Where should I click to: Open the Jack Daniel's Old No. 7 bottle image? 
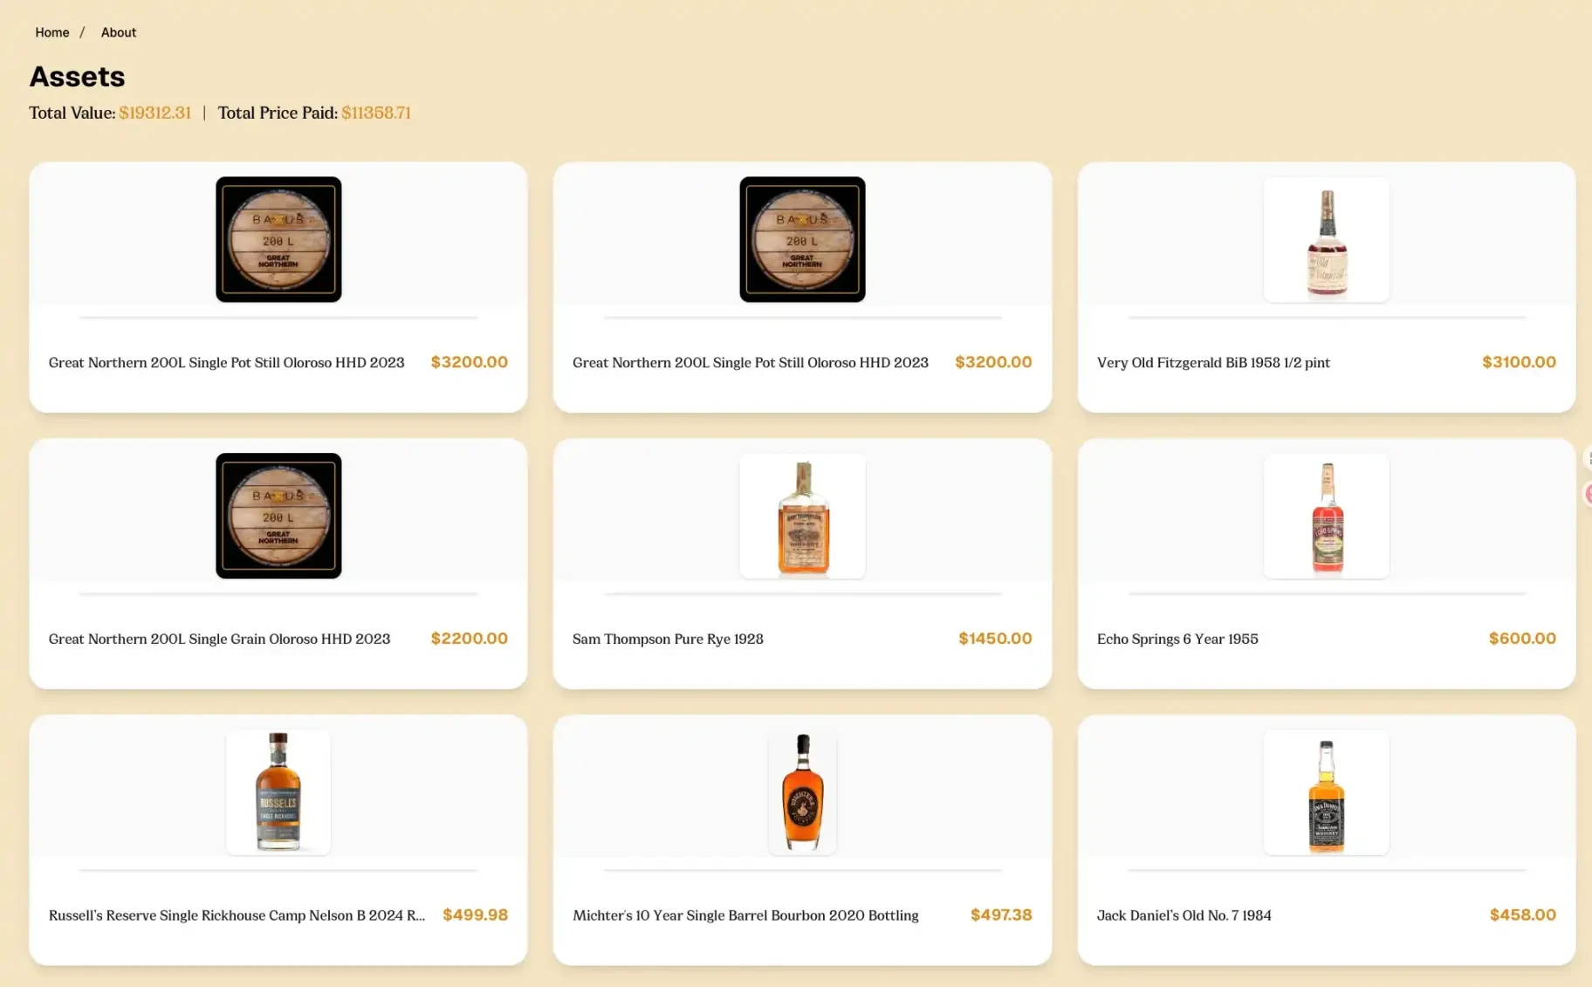pos(1326,792)
